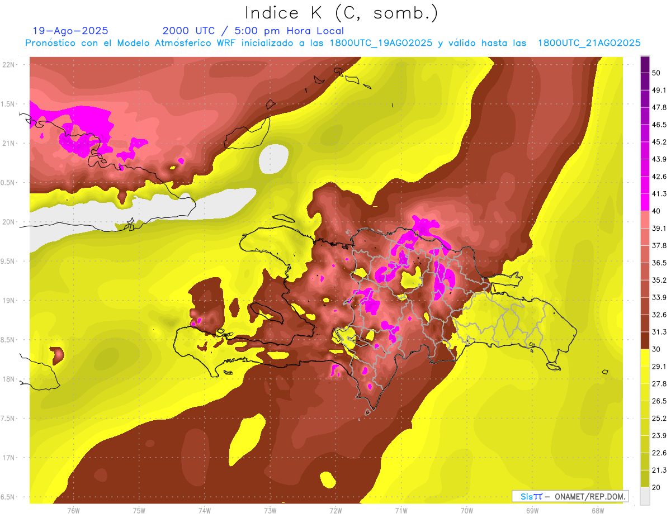The height and width of the screenshot is (518, 671).
Task: Click the '36.5' value on color scale
Action: point(659,263)
